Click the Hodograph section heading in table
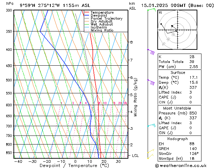The height and width of the screenshot is (168, 217). click(x=178, y=139)
